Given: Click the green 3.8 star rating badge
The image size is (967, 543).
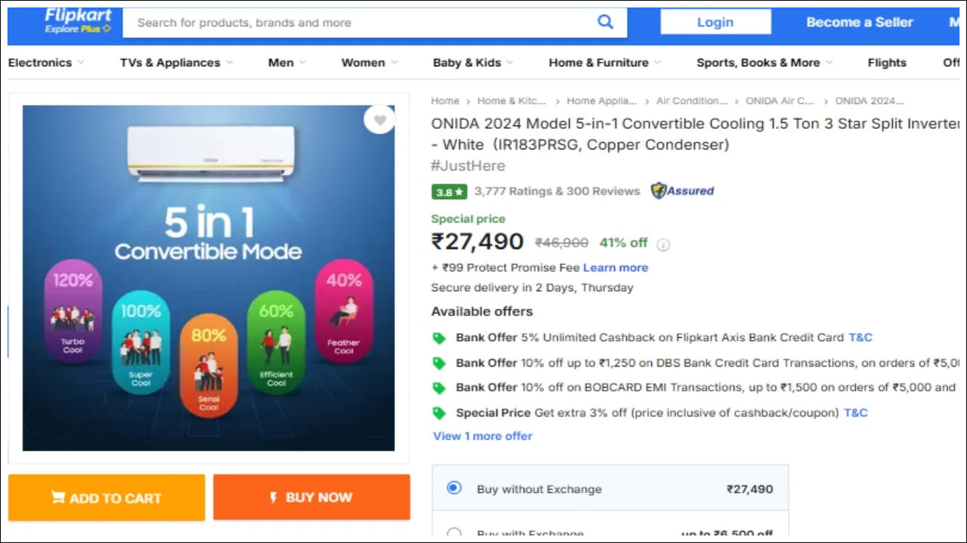Looking at the screenshot, I should tap(449, 192).
